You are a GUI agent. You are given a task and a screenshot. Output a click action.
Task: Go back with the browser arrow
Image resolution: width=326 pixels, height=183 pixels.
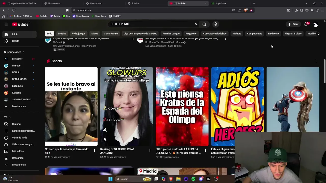(x=4, y=10)
